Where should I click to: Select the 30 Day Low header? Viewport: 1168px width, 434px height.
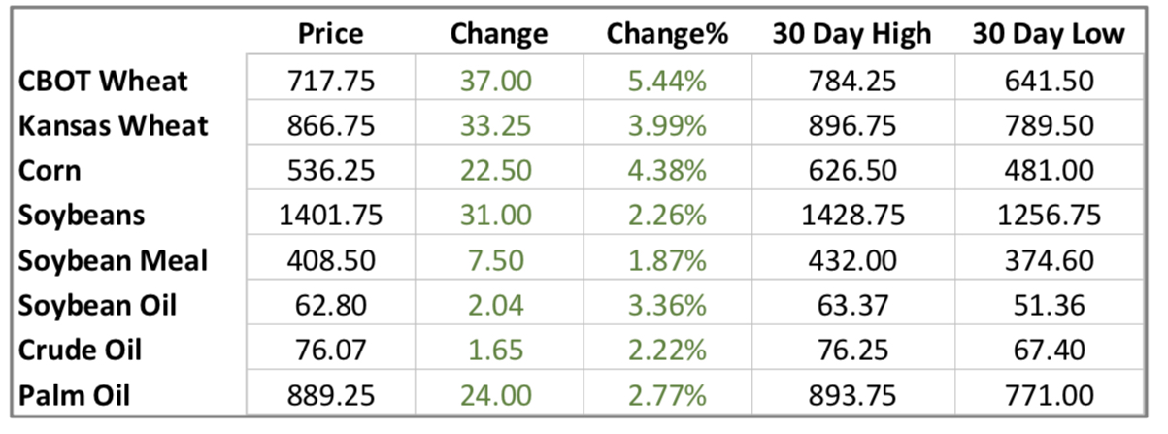tap(1049, 35)
